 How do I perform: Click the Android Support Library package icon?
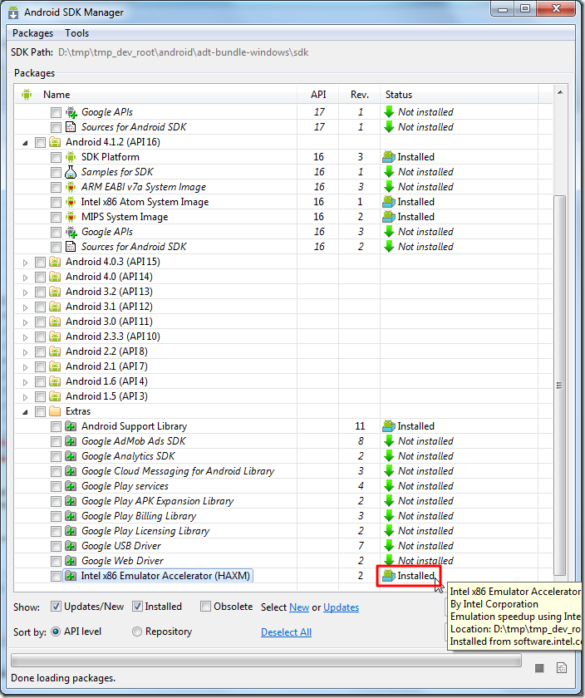(71, 426)
